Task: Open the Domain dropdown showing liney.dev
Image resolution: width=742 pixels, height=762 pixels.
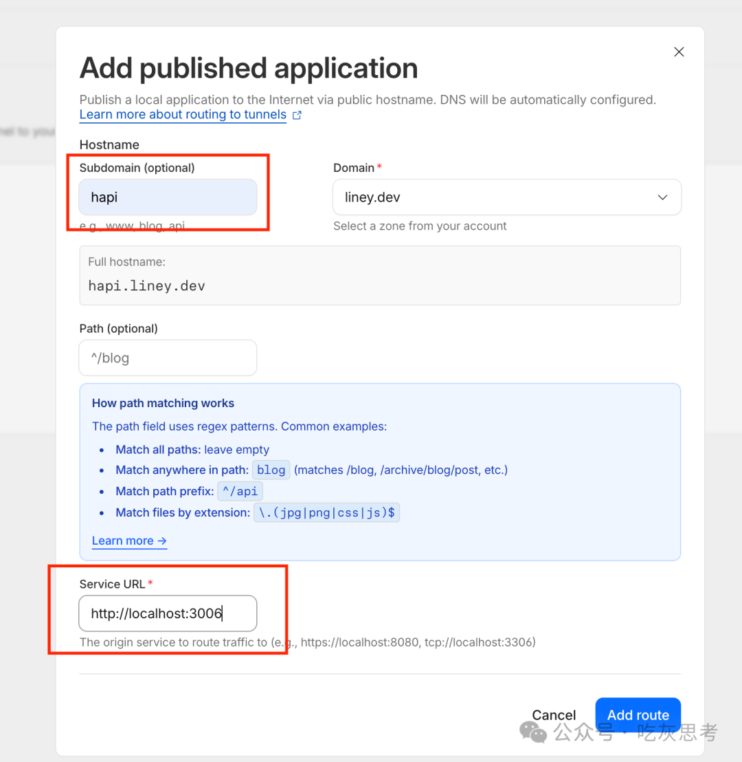Action: pos(506,197)
